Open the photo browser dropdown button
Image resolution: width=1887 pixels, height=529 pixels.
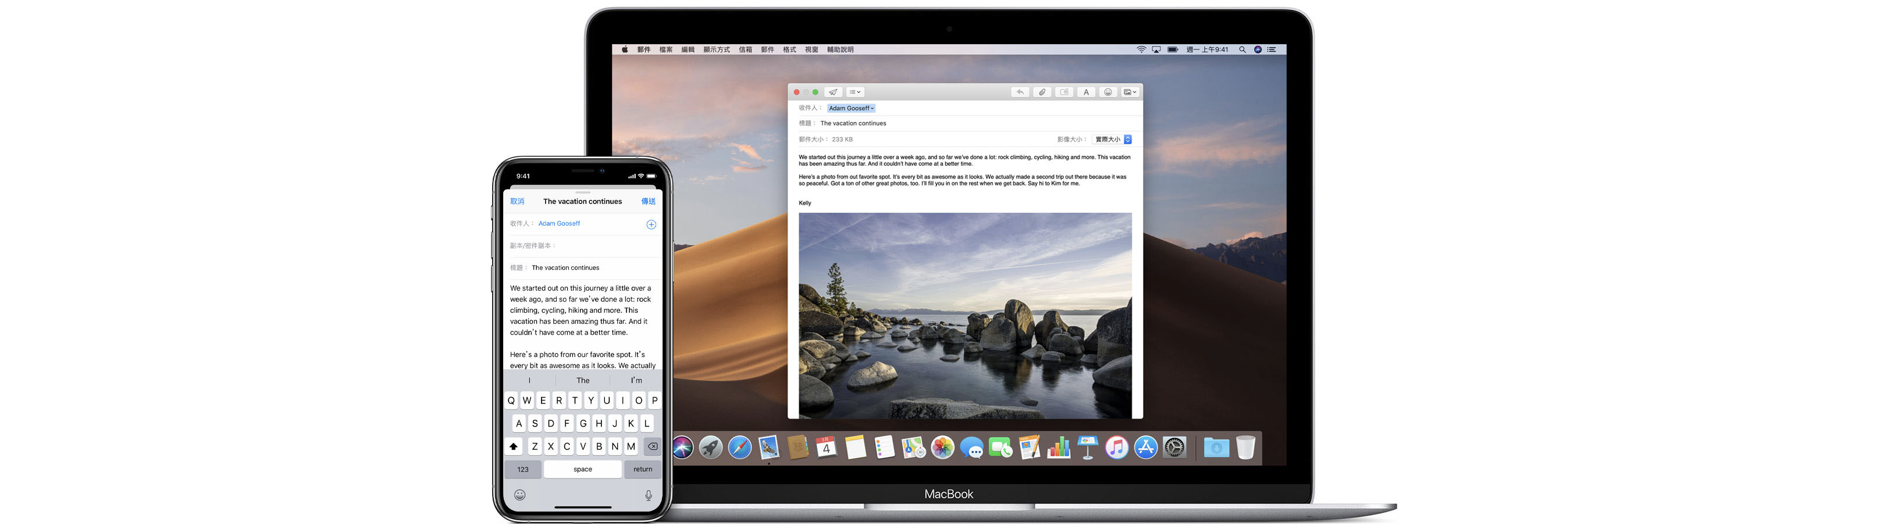1130,92
